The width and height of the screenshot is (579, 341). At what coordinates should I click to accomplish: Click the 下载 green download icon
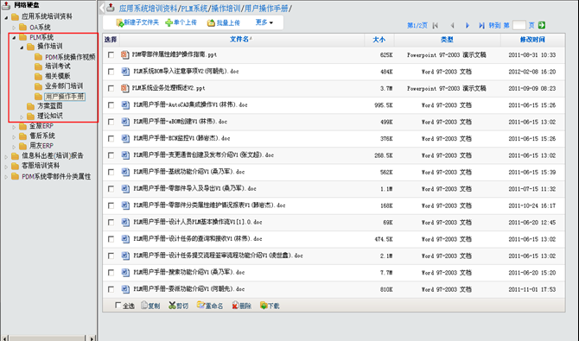pyautogui.click(x=264, y=306)
